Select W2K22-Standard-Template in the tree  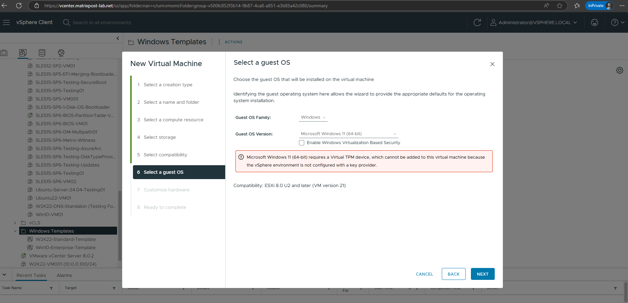65,239
